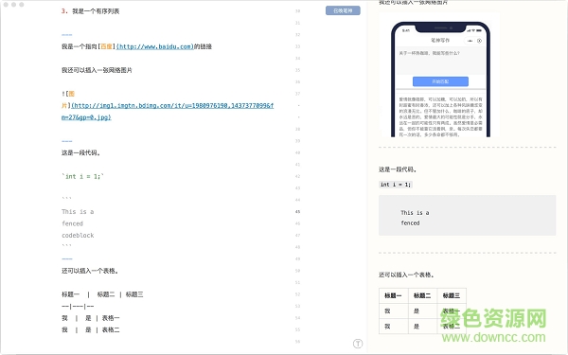Viewport: 568px width, 355px height.
Task: Click the 'fenced' line in the editor
Action: (73, 223)
